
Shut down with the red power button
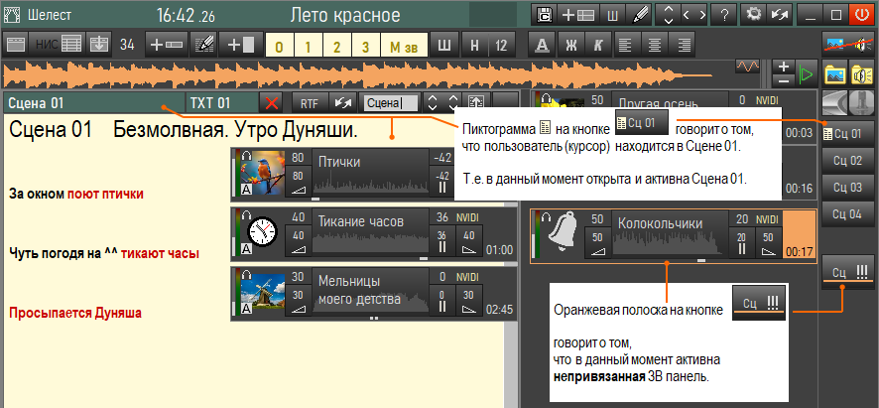click(x=863, y=15)
